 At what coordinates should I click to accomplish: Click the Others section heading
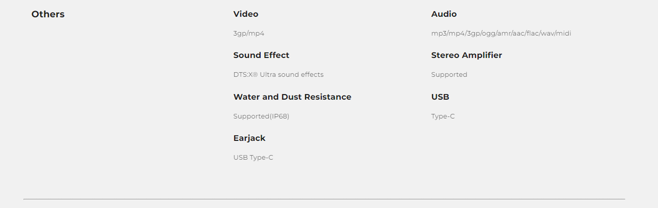pos(48,14)
